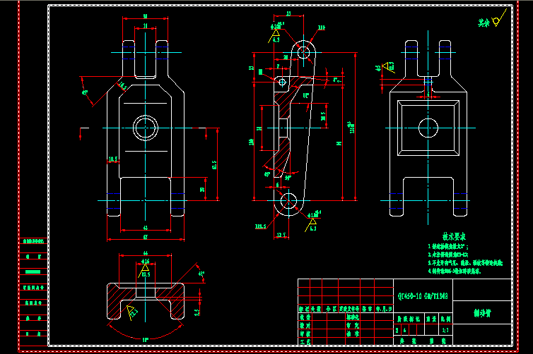Select the center hole in the right-side view
Screen dimensions: 533x354
[x=427, y=128]
